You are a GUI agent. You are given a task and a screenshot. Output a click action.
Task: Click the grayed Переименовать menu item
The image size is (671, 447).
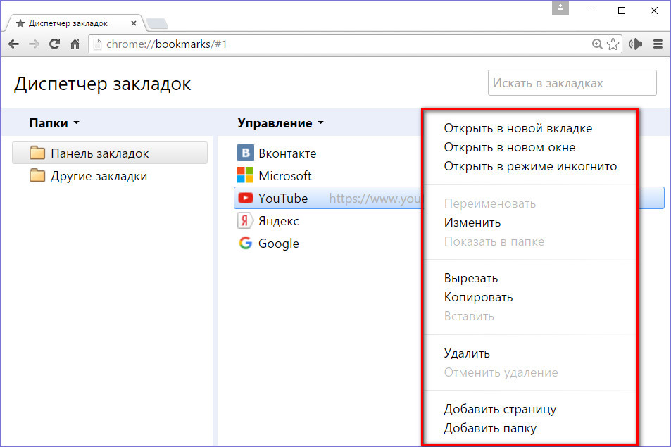point(489,203)
